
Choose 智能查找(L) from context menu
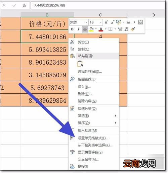click(x=94, y=79)
